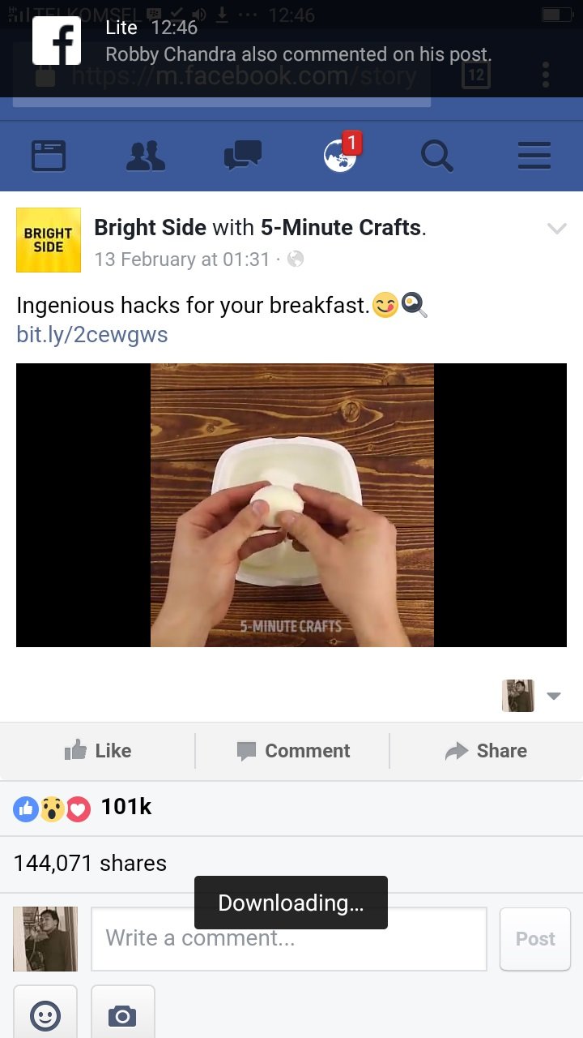This screenshot has height=1038, width=583.
Task: Tap the emoji smiley button
Action: tap(45, 1014)
